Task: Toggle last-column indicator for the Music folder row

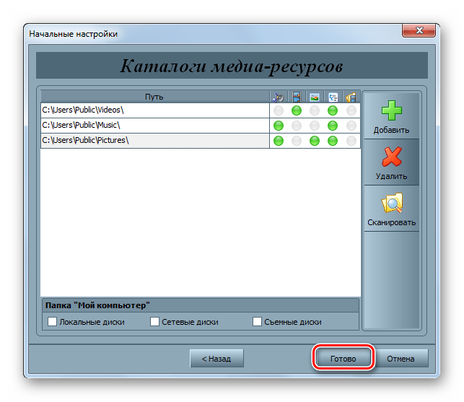Action: (x=351, y=126)
